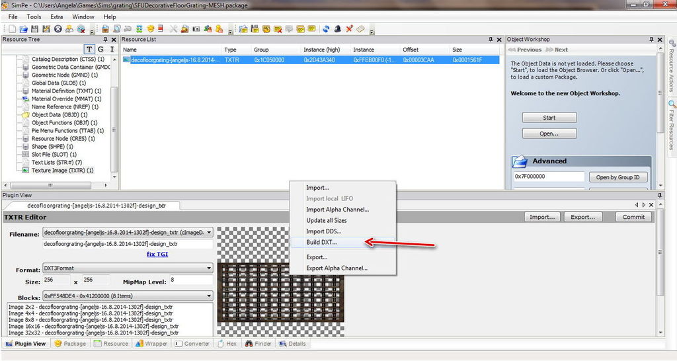Image resolution: width=677 pixels, height=361 pixels.
Task: Switch to the Converter tab
Action: coord(192,344)
